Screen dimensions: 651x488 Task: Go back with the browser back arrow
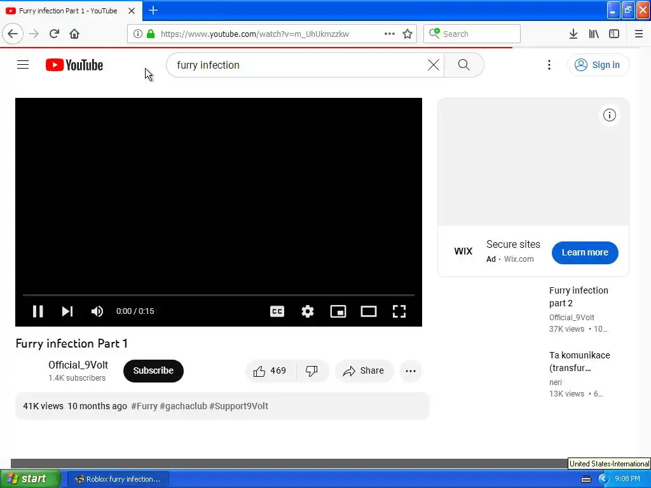[13, 34]
